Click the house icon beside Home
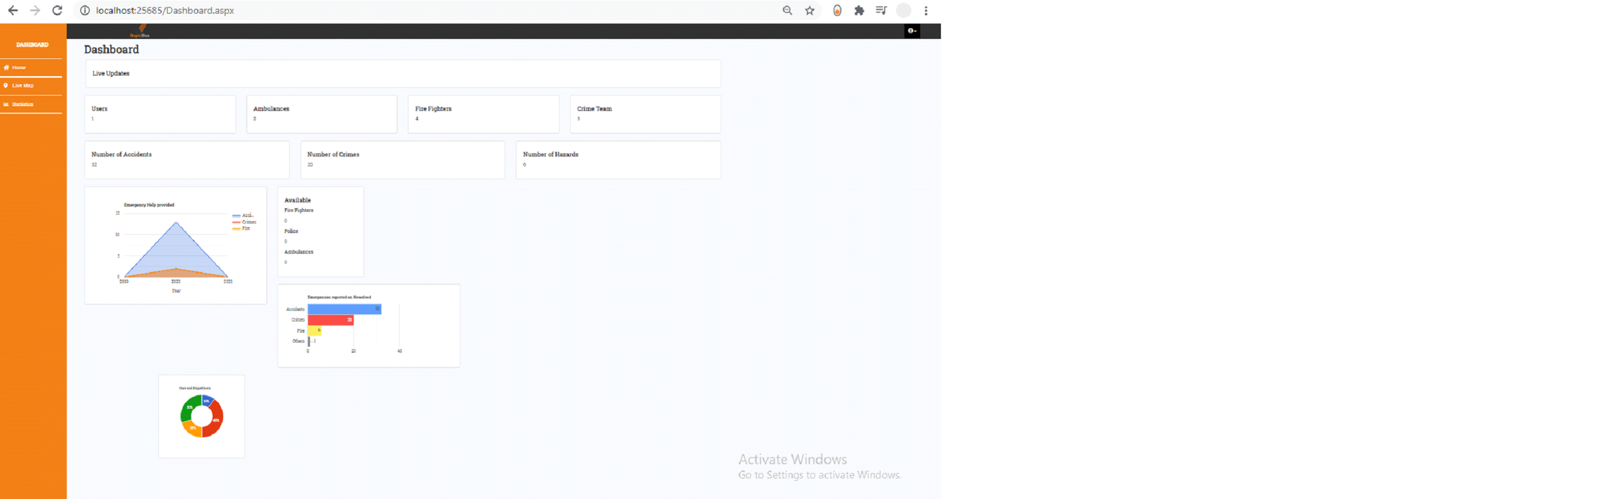Viewport: 1602px width, 499px height. click(6, 68)
